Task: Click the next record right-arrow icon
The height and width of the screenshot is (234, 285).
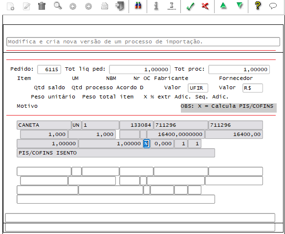Action: [x=88, y=6]
